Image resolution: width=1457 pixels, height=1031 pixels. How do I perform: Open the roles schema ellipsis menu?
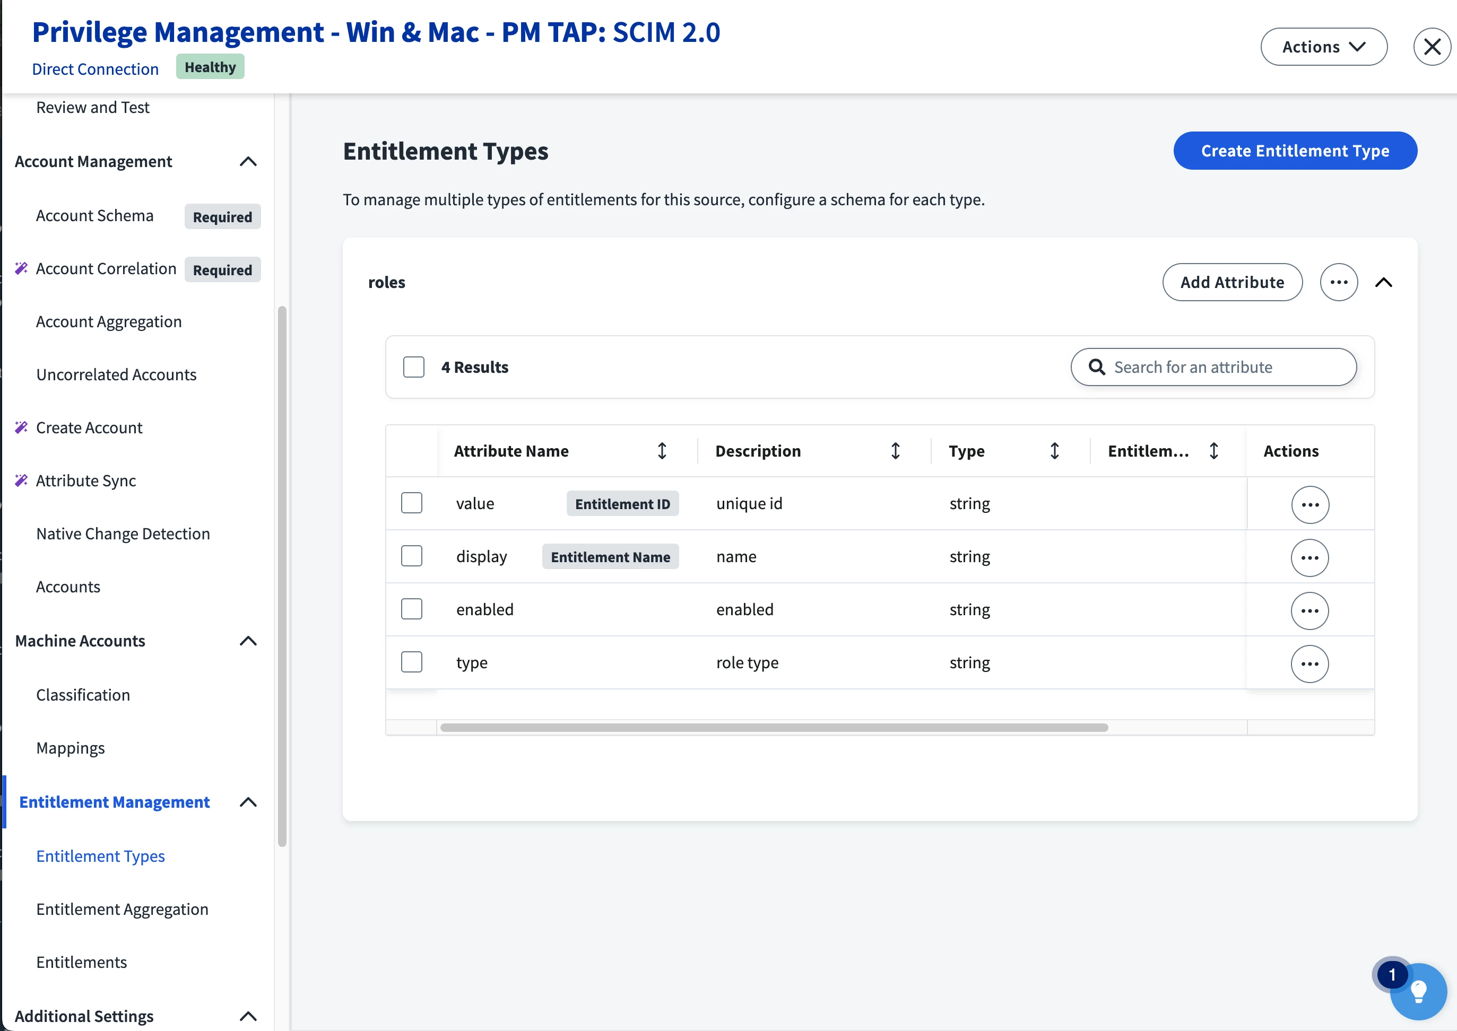click(x=1339, y=283)
